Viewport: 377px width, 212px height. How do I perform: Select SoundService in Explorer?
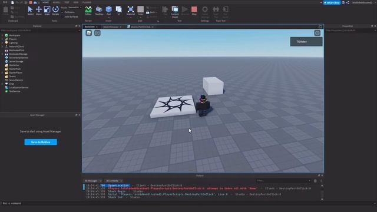point(16,80)
